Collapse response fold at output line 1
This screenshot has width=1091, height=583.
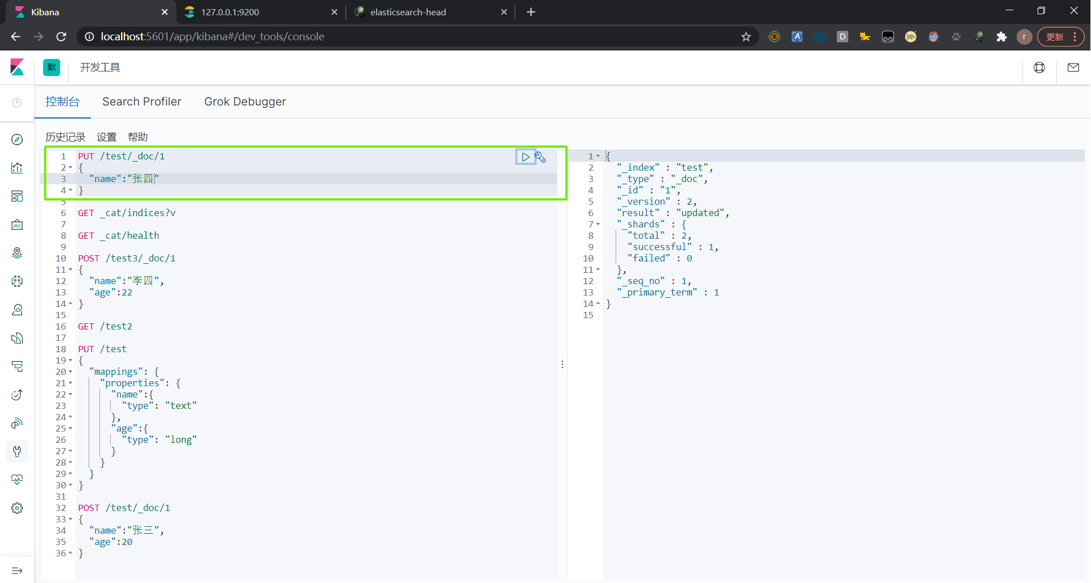[598, 157]
